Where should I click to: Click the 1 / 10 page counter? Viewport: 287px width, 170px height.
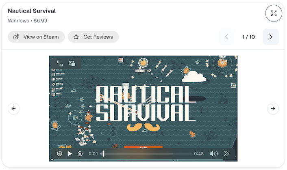(248, 37)
